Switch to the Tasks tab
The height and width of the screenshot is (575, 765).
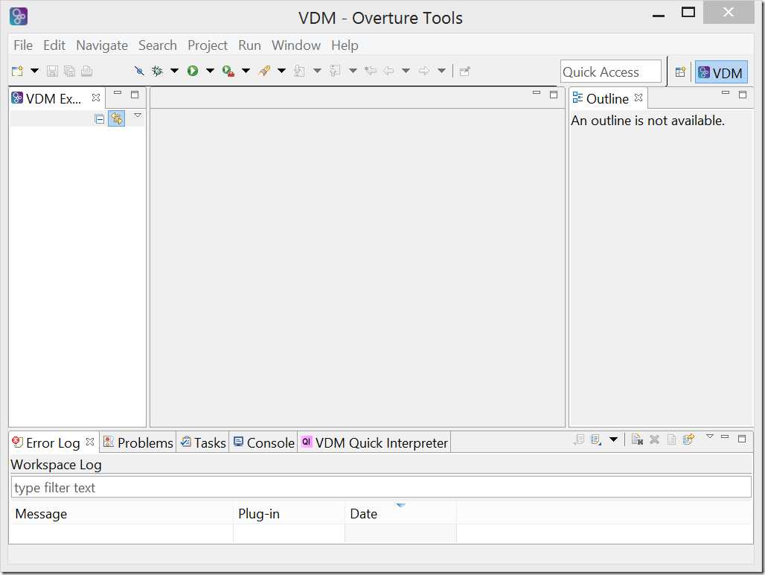click(x=203, y=442)
